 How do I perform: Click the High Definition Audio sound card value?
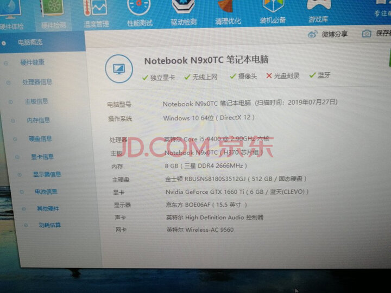tap(215, 217)
